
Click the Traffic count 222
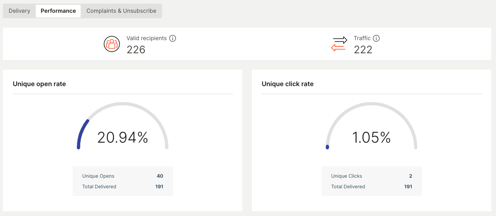[363, 50]
